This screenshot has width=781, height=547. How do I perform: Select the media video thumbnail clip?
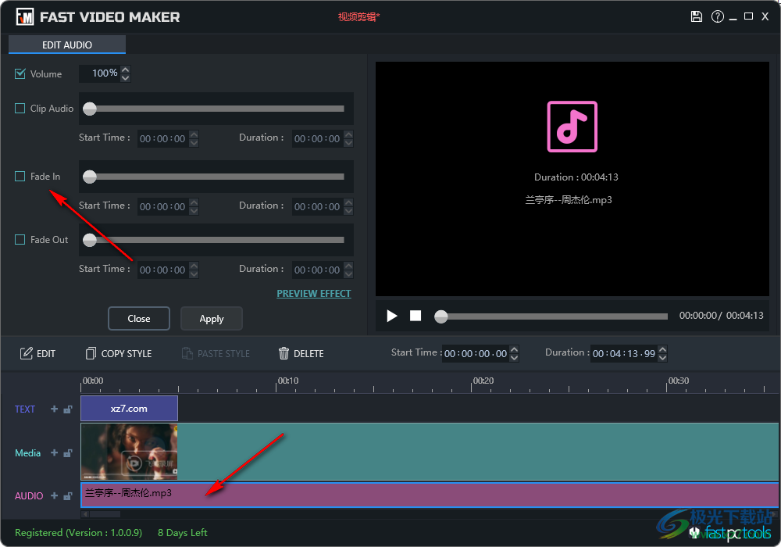(x=129, y=452)
